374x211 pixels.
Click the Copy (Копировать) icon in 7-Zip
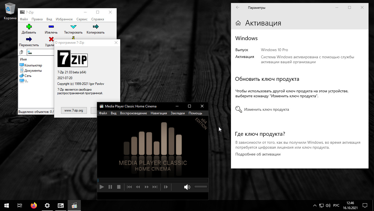tap(95, 27)
